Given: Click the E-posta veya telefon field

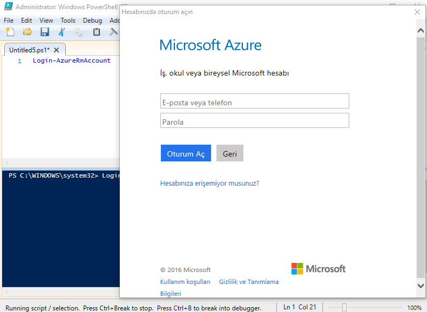Looking at the screenshot, I should [254, 101].
